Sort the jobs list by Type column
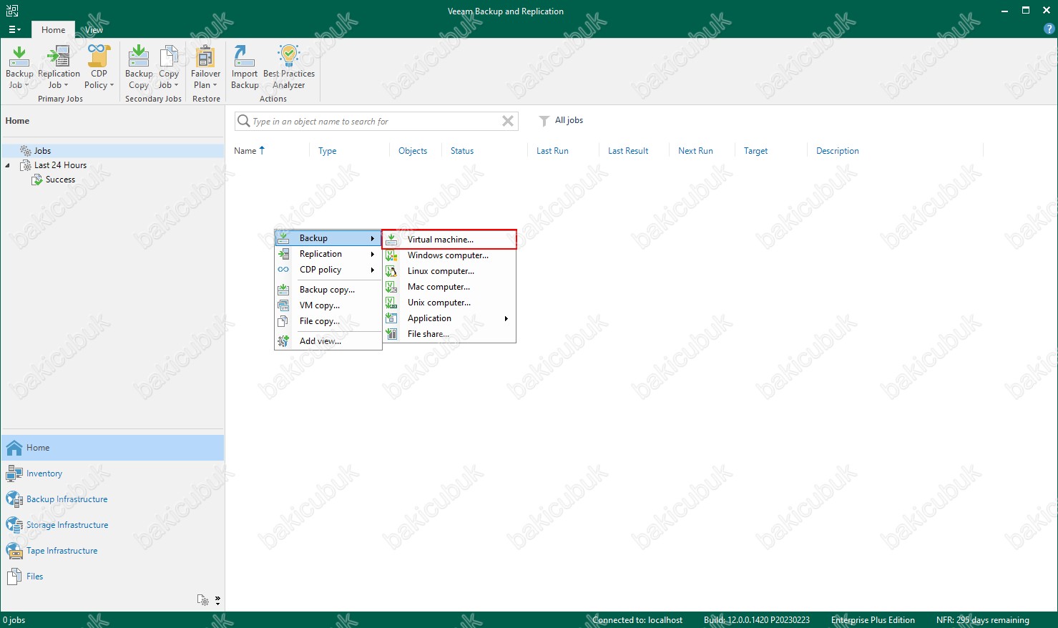The width and height of the screenshot is (1058, 628). click(x=327, y=151)
